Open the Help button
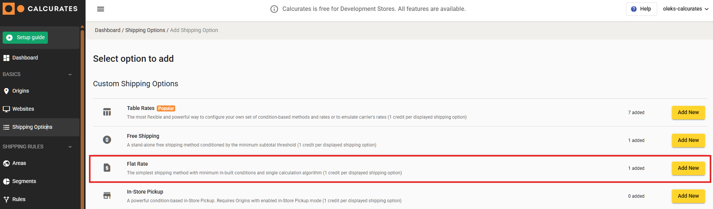 [641, 9]
